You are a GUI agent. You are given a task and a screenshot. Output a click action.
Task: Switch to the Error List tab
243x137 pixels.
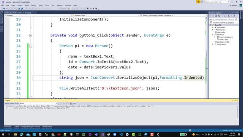coord(8,127)
